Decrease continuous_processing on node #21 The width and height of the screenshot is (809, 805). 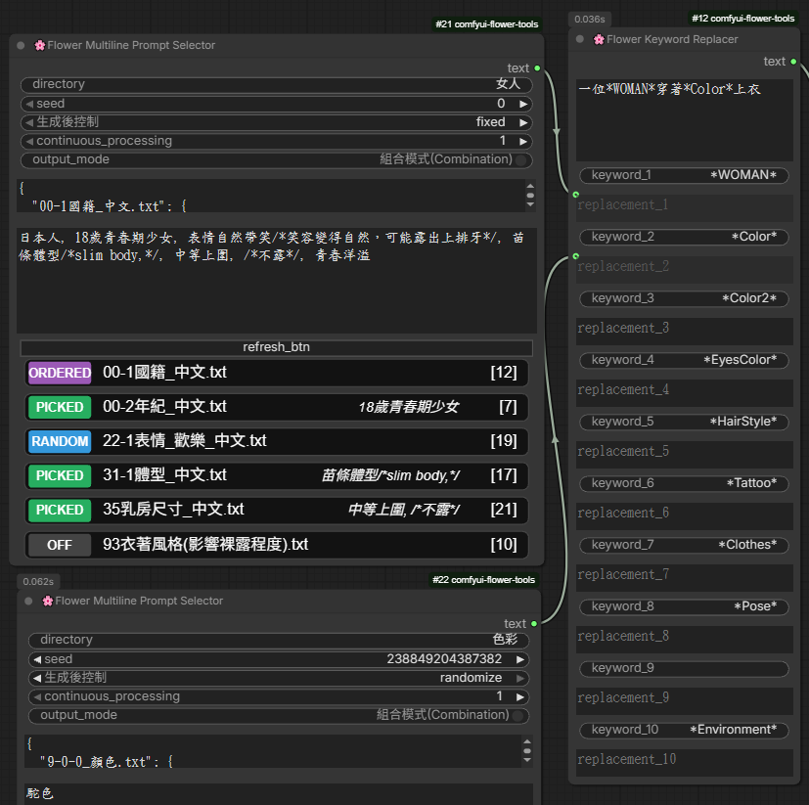[x=29, y=141]
